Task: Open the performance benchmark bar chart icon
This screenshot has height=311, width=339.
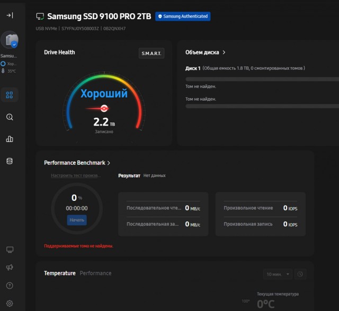Action: pyautogui.click(x=10, y=139)
